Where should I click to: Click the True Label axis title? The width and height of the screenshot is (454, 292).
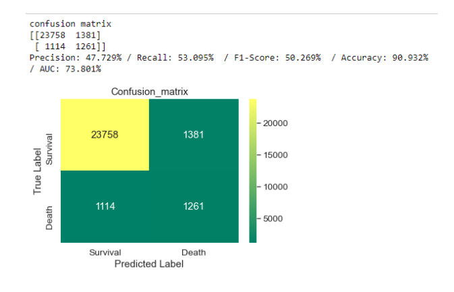(37, 171)
